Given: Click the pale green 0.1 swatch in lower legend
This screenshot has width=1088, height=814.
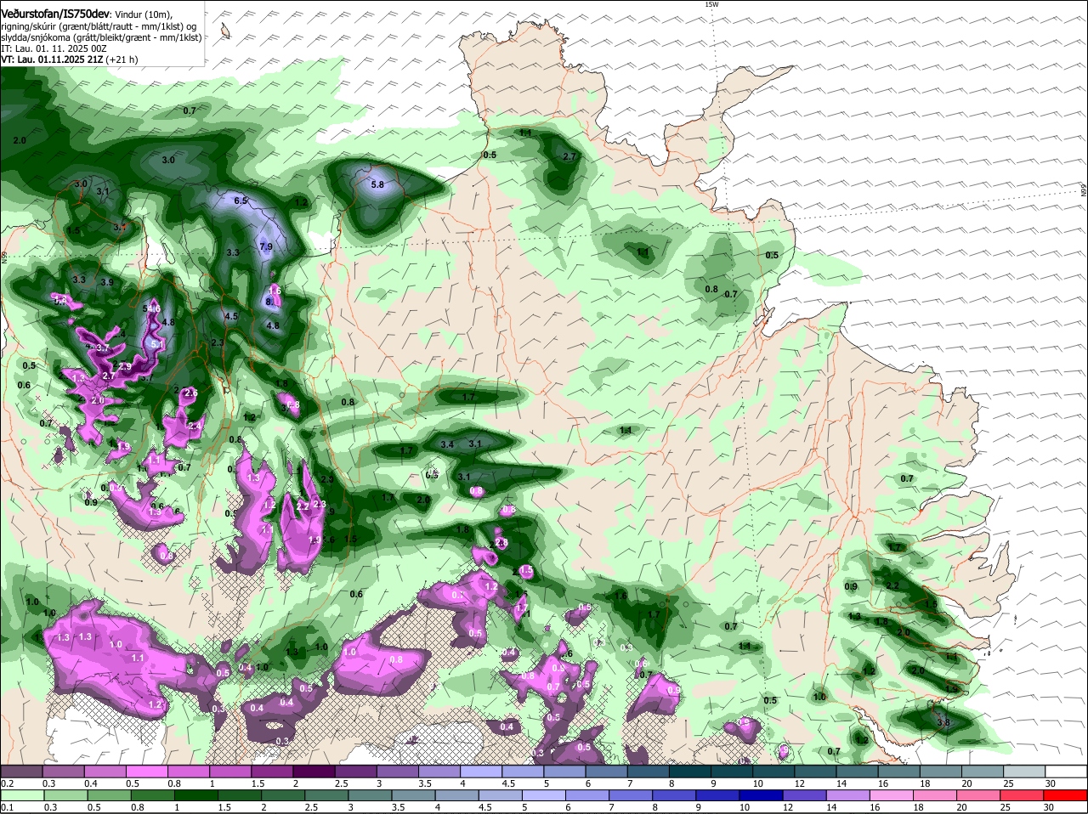Looking at the screenshot, I should [x=21, y=795].
